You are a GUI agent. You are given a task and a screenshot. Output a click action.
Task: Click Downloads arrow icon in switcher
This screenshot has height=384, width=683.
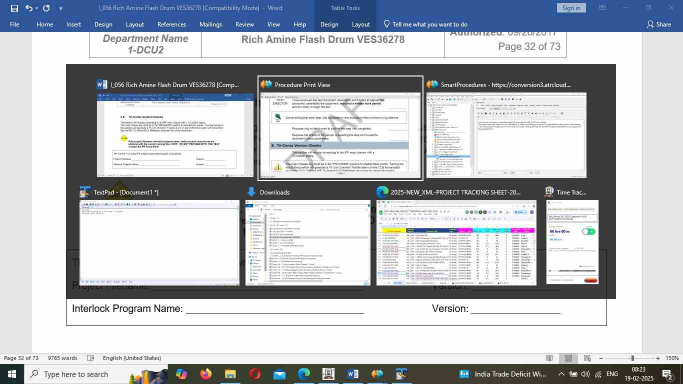pos(251,192)
